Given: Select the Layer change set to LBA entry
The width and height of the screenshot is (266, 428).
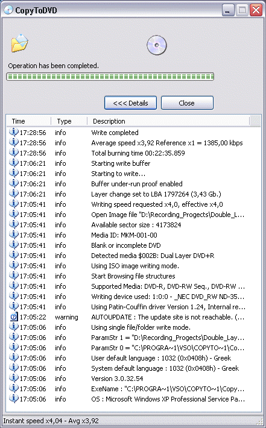Looking at the screenshot, I should pyautogui.click(x=133, y=194).
